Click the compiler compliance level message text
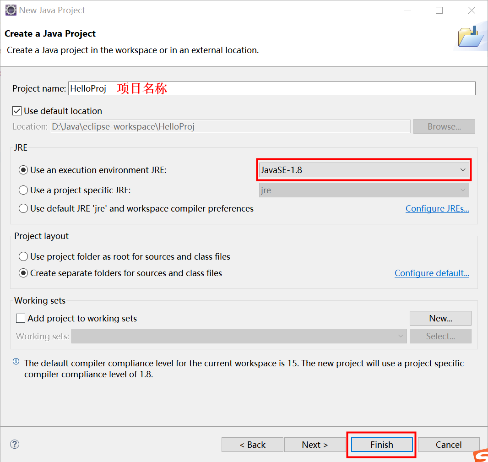Screen dimensions: 488x462 coord(244,369)
